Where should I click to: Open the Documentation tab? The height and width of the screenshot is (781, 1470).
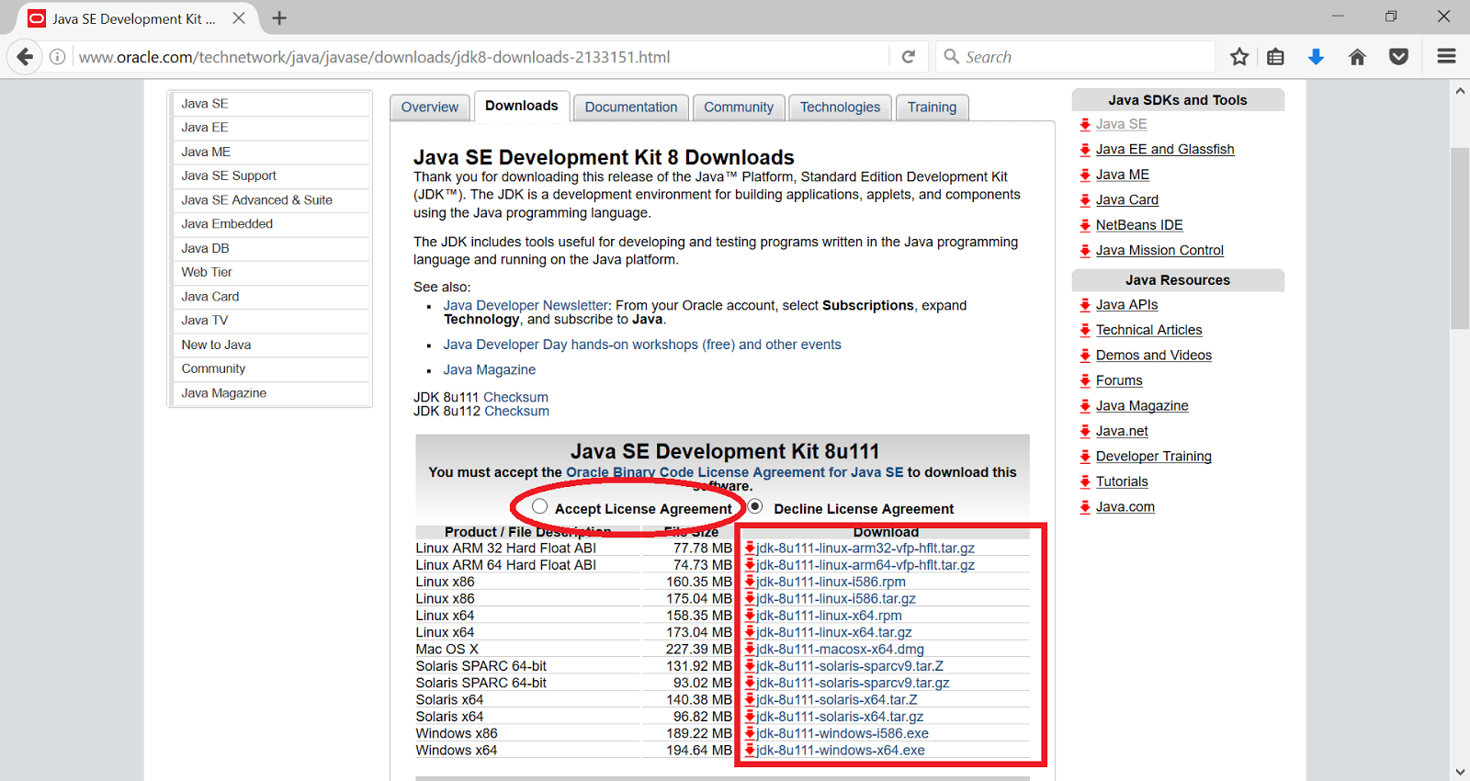pyautogui.click(x=631, y=107)
